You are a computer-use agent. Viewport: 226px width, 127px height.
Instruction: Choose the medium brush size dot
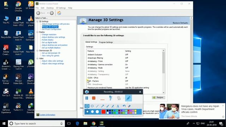[93, 111]
